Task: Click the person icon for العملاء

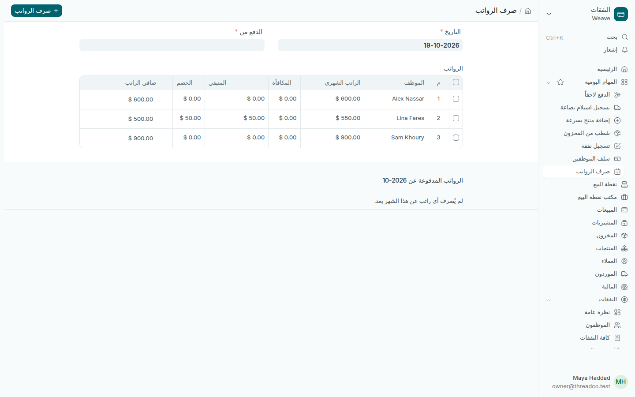Action: (x=624, y=261)
